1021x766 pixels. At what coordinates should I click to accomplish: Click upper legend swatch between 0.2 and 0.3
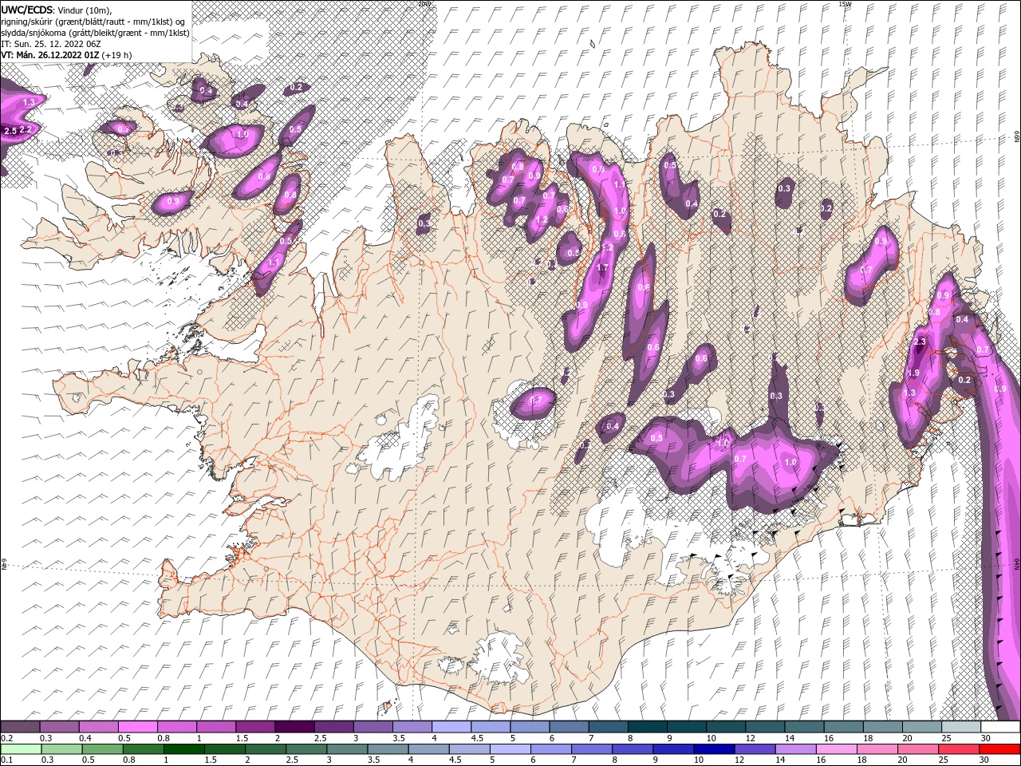coord(20,727)
